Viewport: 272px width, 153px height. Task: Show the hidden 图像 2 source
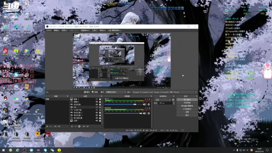point(97,99)
